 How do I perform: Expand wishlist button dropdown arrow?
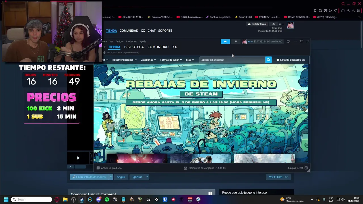[111, 177]
